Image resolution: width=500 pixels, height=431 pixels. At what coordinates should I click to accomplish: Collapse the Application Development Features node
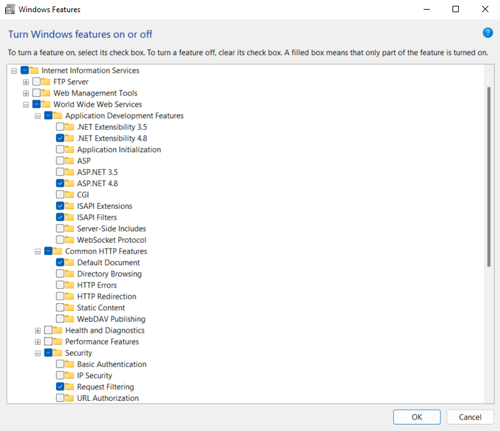coord(38,116)
